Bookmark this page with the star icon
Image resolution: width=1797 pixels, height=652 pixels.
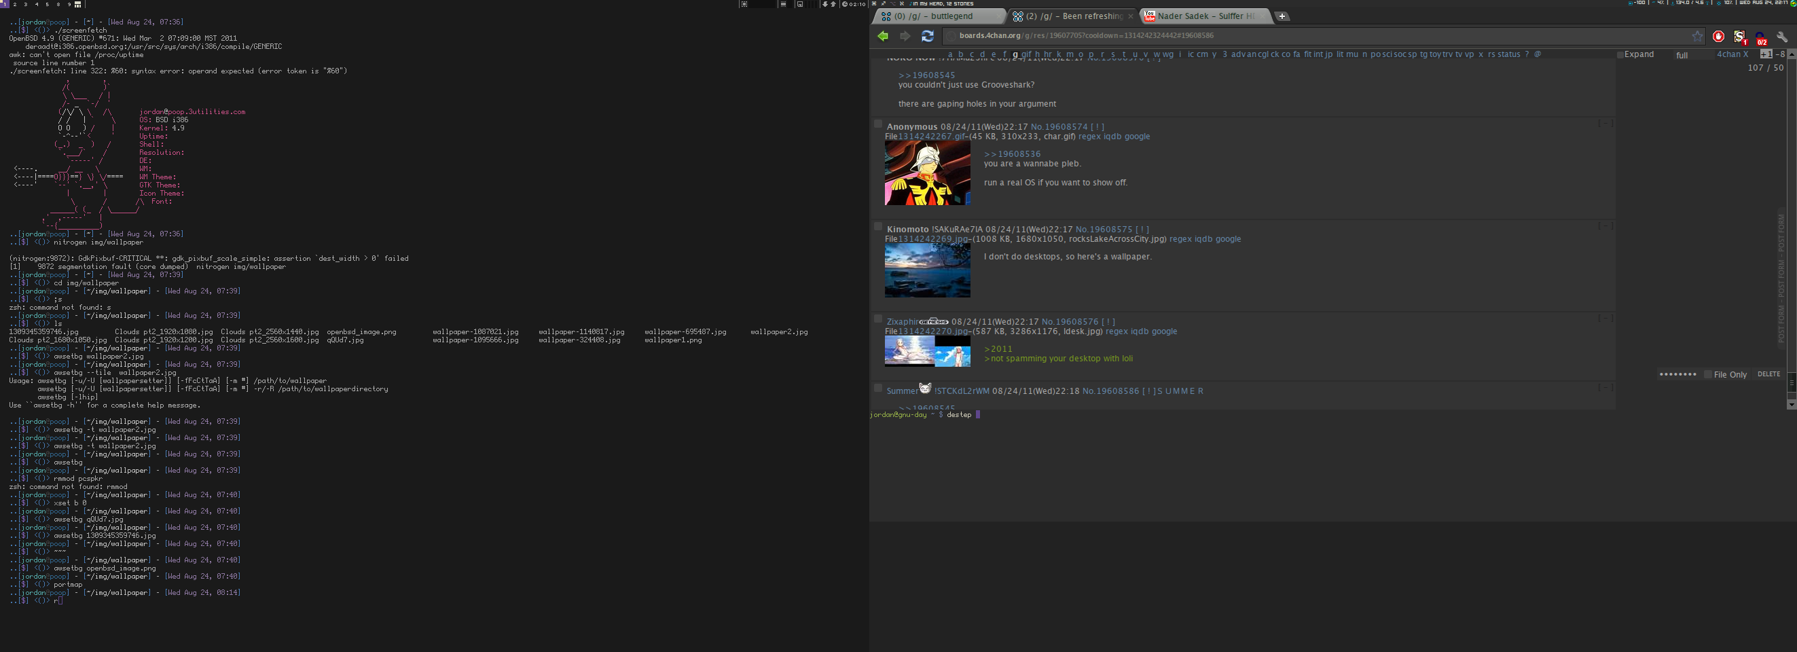(x=1697, y=36)
